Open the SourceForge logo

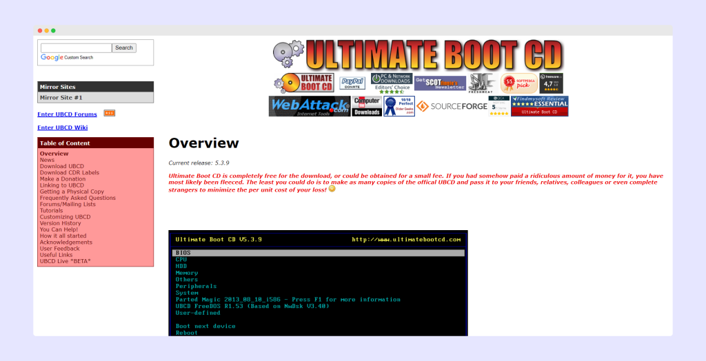coord(452,106)
